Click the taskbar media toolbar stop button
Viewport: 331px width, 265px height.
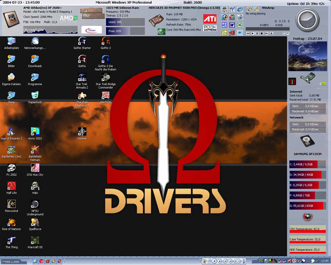click(219, 261)
